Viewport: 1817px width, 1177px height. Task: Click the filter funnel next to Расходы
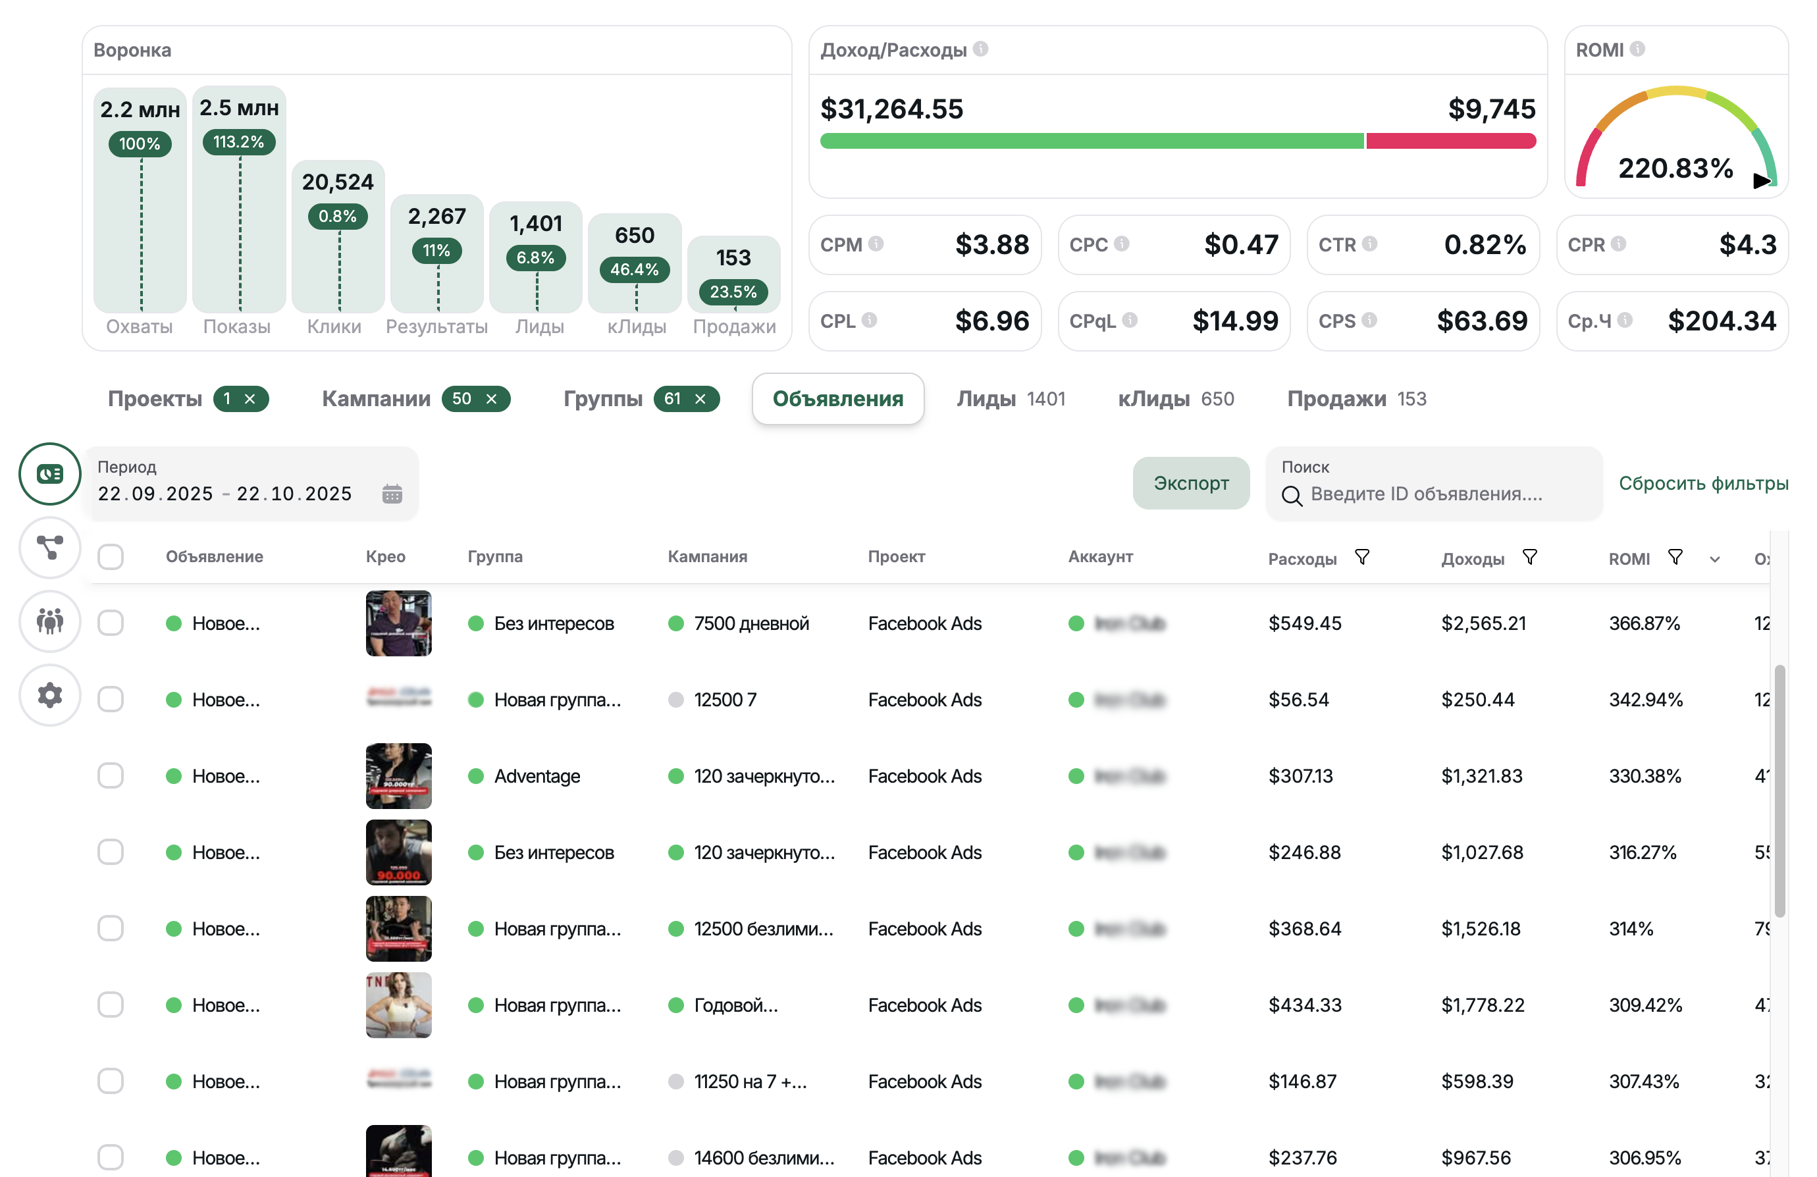1363,557
